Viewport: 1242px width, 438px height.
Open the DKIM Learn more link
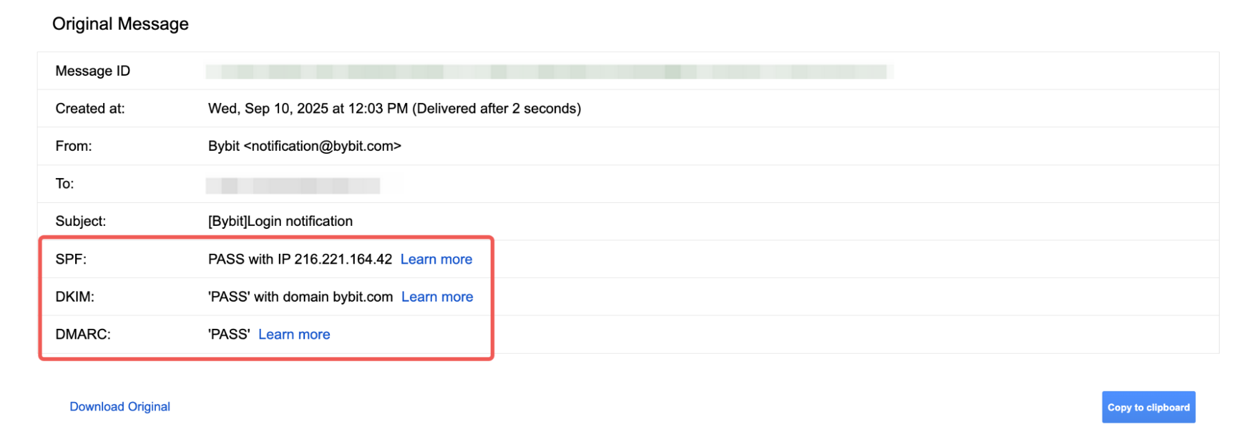(x=437, y=297)
